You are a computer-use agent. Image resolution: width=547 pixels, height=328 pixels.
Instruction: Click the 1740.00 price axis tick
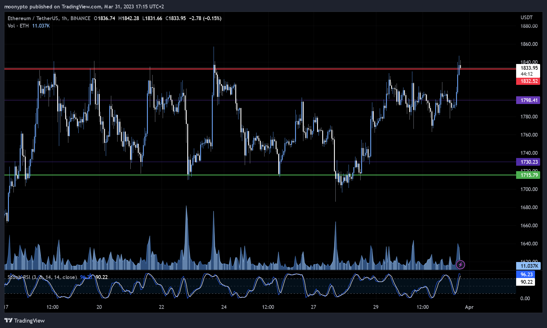tap(529, 153)
